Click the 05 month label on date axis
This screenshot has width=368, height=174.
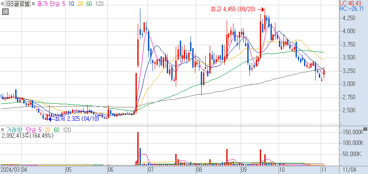coord(68,170)
